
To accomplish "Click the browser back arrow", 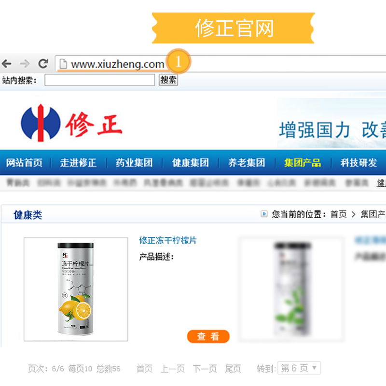I will (7, 64).
